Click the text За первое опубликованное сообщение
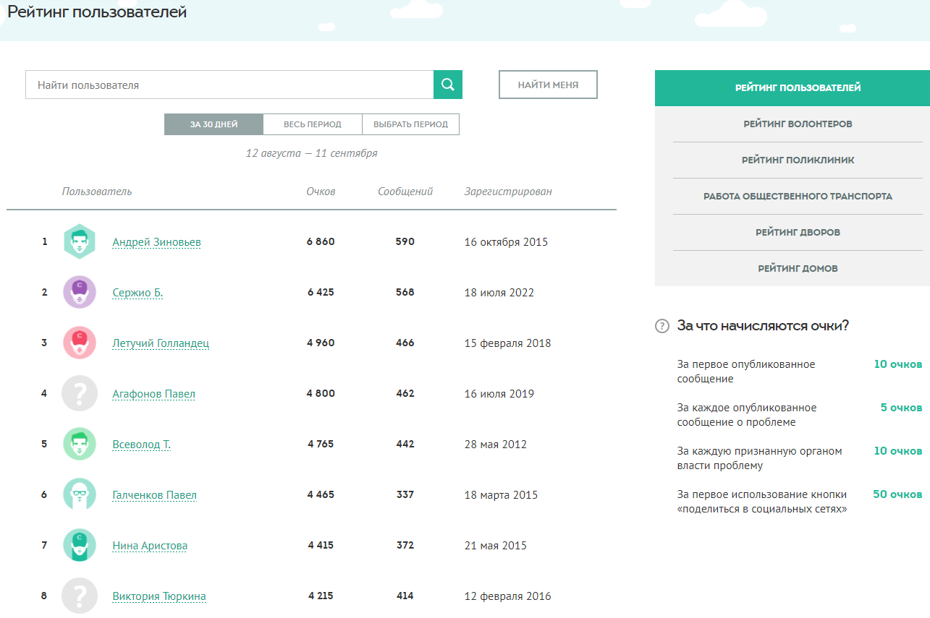The height and width of the screenshot is (618, 930). coord(746,372)
